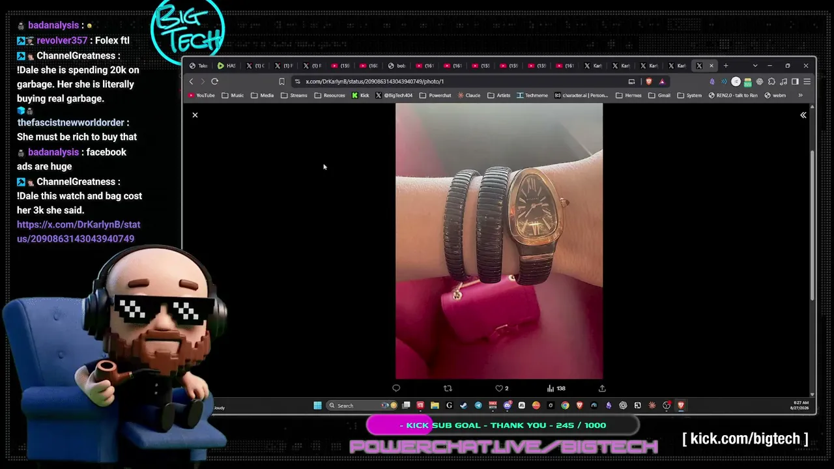Switch to the 'bob' tab
Screen dimensions: 834x469
point(397,66)
